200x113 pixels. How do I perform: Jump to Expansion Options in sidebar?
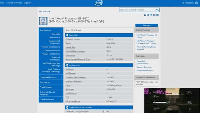52,50
